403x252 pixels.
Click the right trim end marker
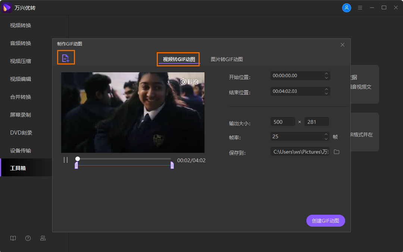tap(172, 165)
